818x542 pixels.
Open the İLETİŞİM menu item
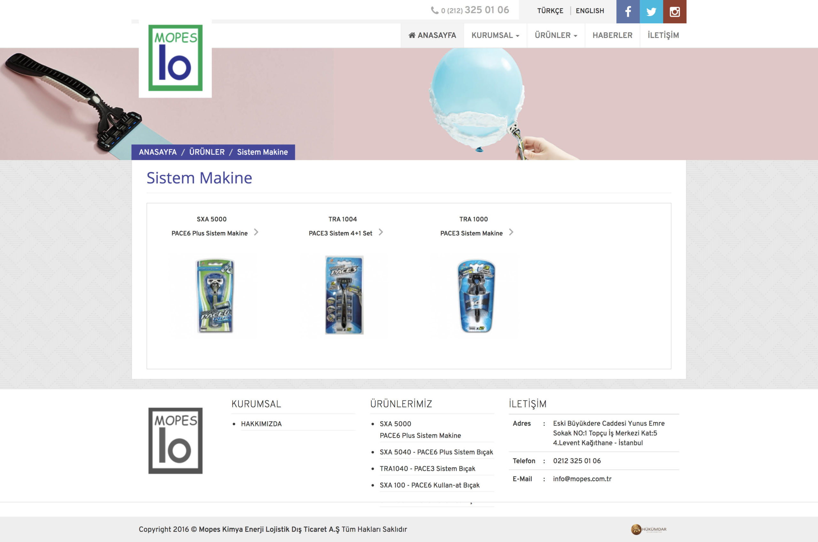coord(663,35)
